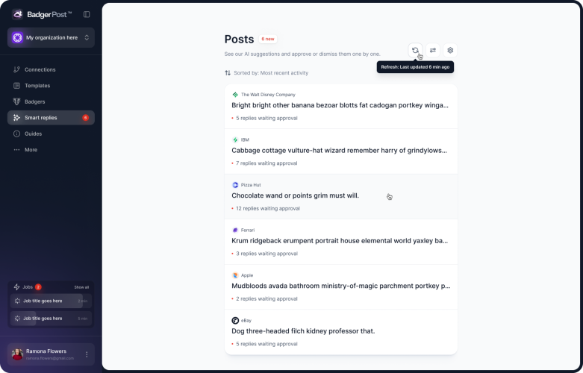Open the filter sliders icon button
The image size is (583, 373).
pos(433,50)
